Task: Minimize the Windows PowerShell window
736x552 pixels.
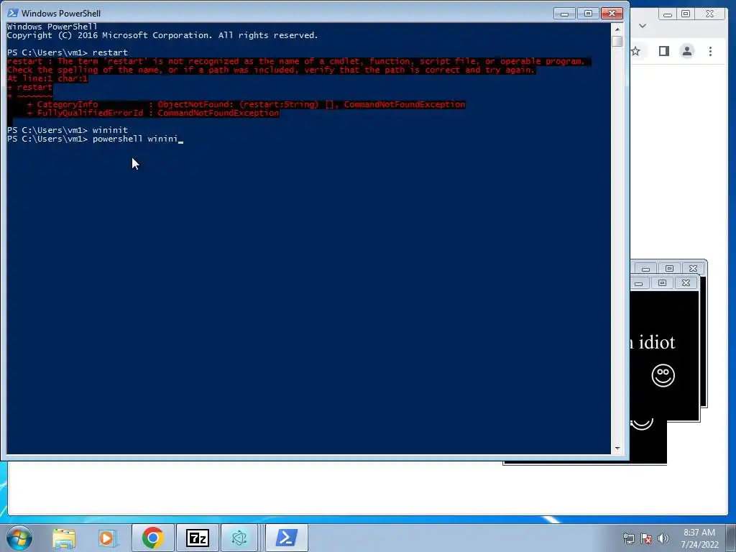Action: pyautogui.click(x=564, y=14)
